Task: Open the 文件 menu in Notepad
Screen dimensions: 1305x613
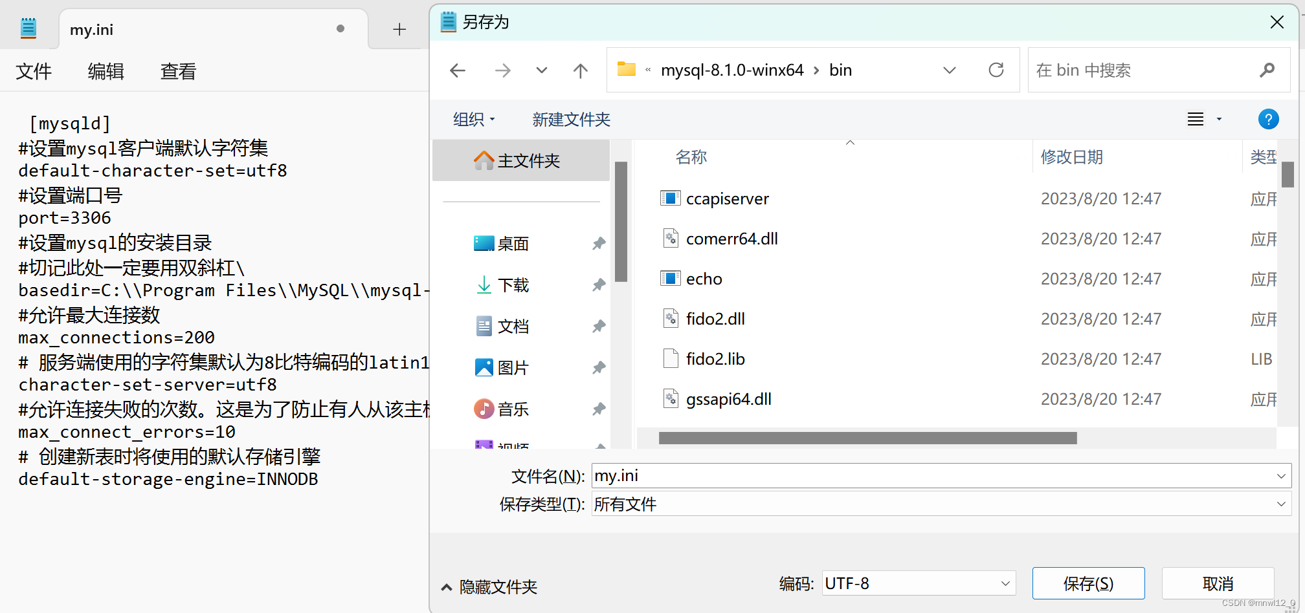Action: 33,72
